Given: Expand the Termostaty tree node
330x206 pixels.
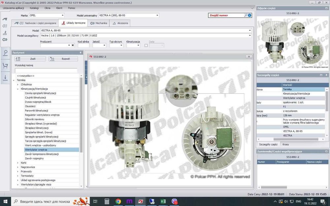Looking at the screenshot, I should click(x=18, y=176).
